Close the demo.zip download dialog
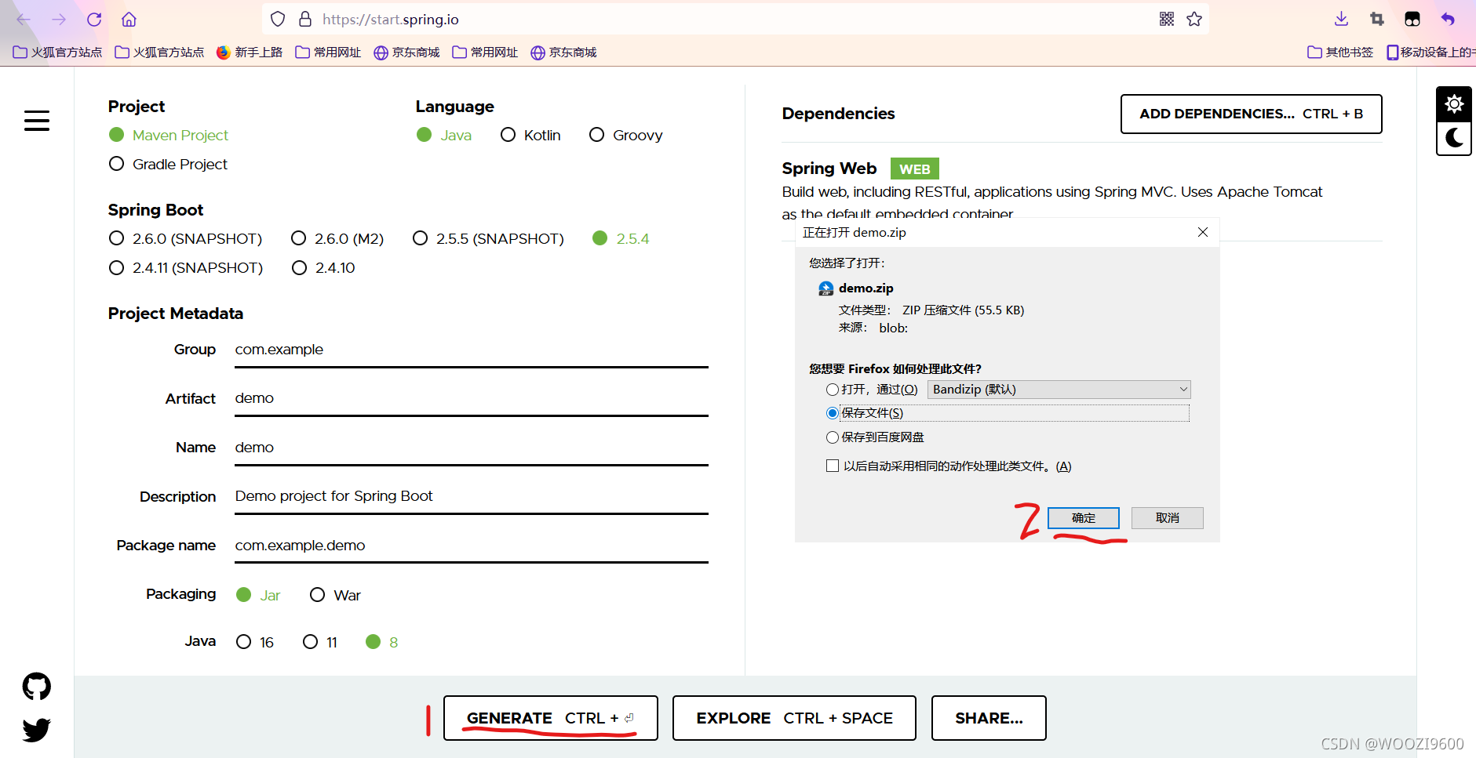Viewport: 1476px width, 758px height. point(1203,232)
